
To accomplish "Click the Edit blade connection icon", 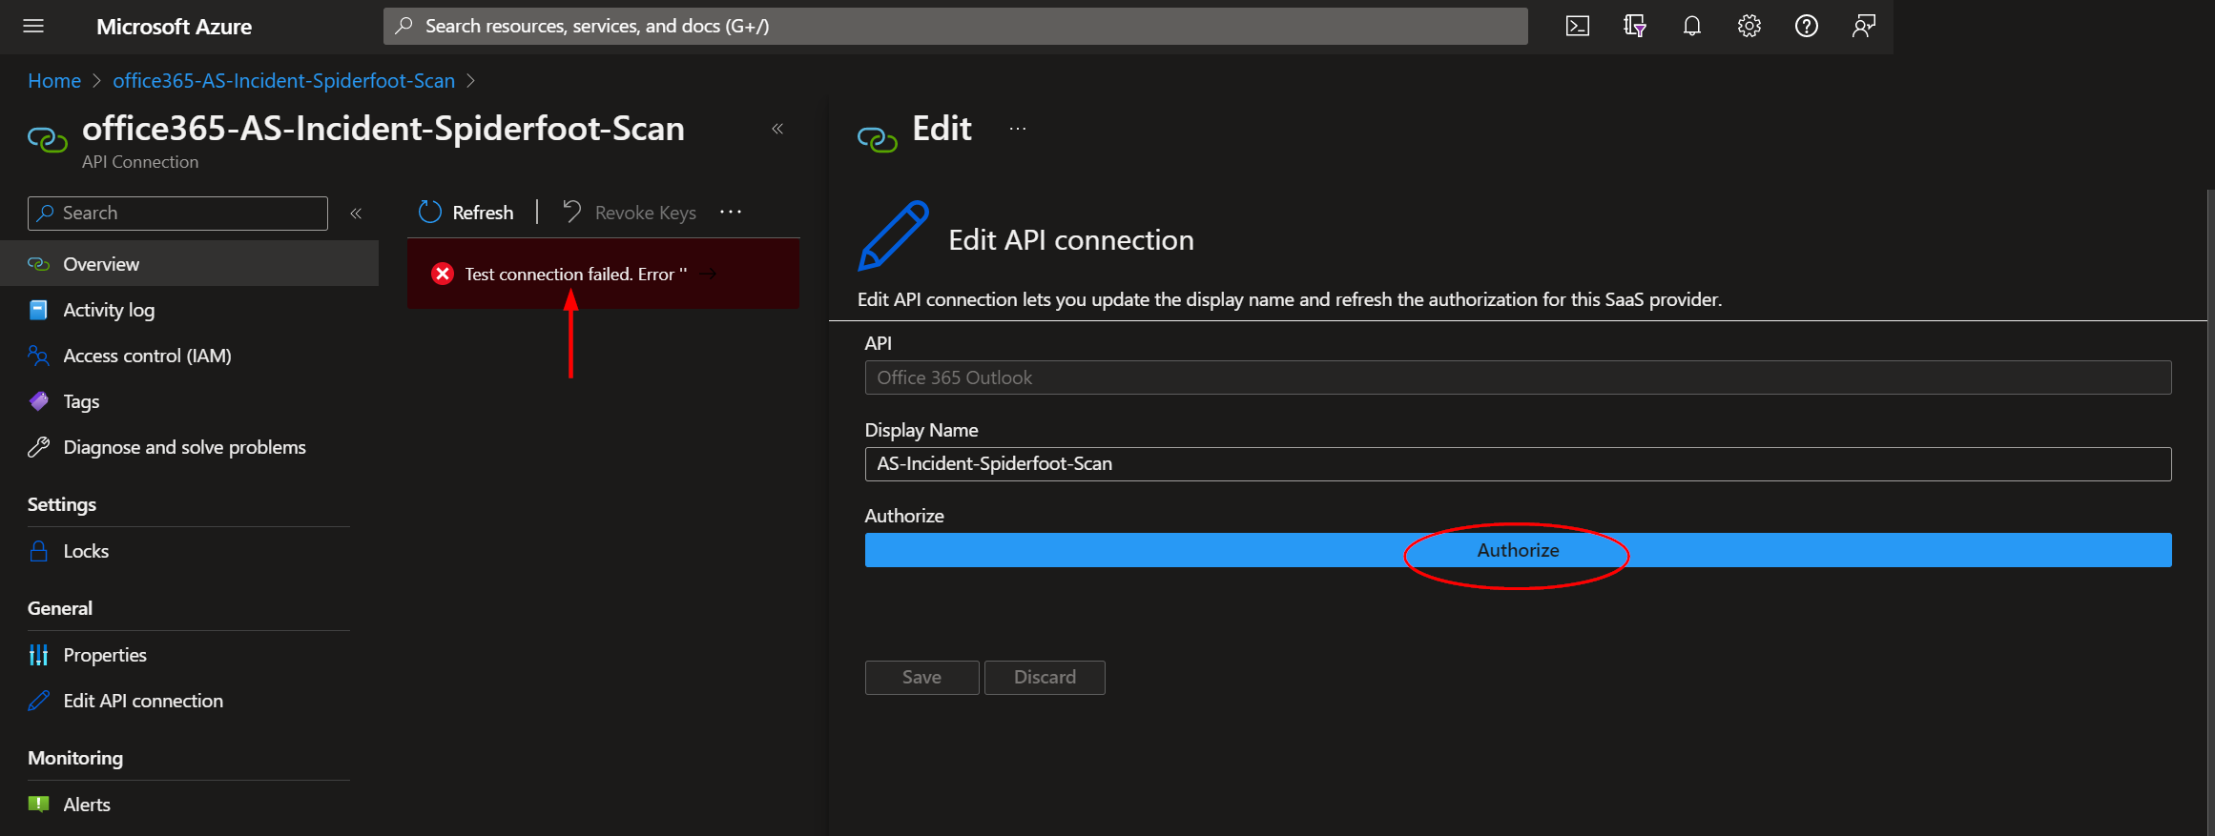I will point(877,140).
